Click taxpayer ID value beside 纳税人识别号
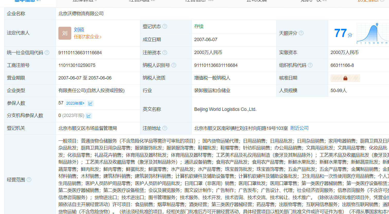Screen dimensions: 389x214 coord(216,65)
